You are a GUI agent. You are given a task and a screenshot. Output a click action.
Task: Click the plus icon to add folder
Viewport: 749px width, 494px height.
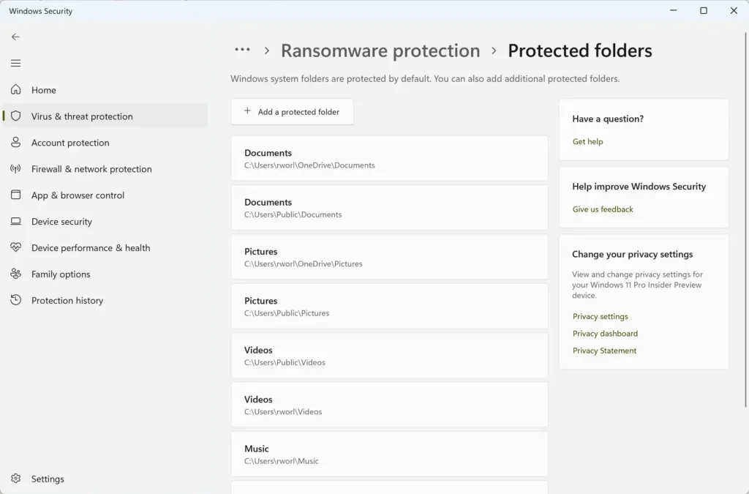(x=247, y=111)
